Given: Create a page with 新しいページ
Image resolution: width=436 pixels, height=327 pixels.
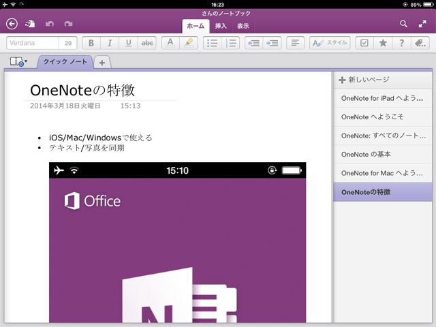Looking at the screenshot, I should coord(382,80).
